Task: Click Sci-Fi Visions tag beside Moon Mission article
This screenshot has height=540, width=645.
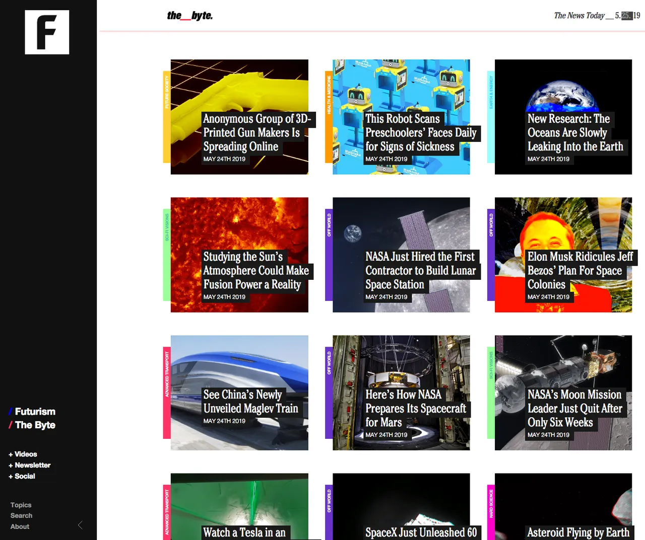Action: tap(491, 393)
